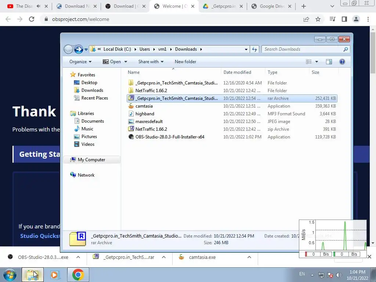The height and width of the screenshot is (282, 376).
Task: Select the highband MP3 file
Action: point(232,114)
